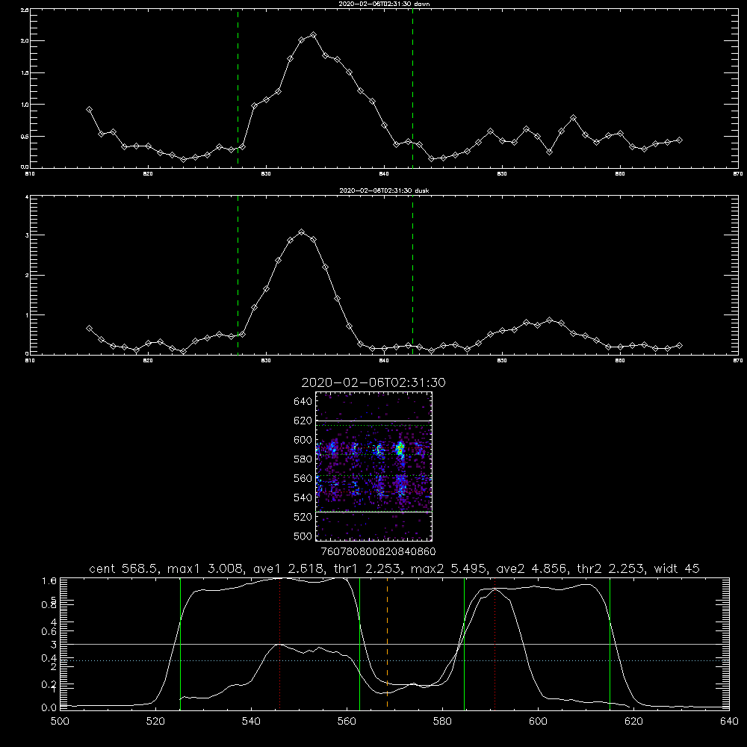This screenshot has height=747, width=747.
Task: Click the green solid line at 525 in bottom plot
Action: (180, 642)
